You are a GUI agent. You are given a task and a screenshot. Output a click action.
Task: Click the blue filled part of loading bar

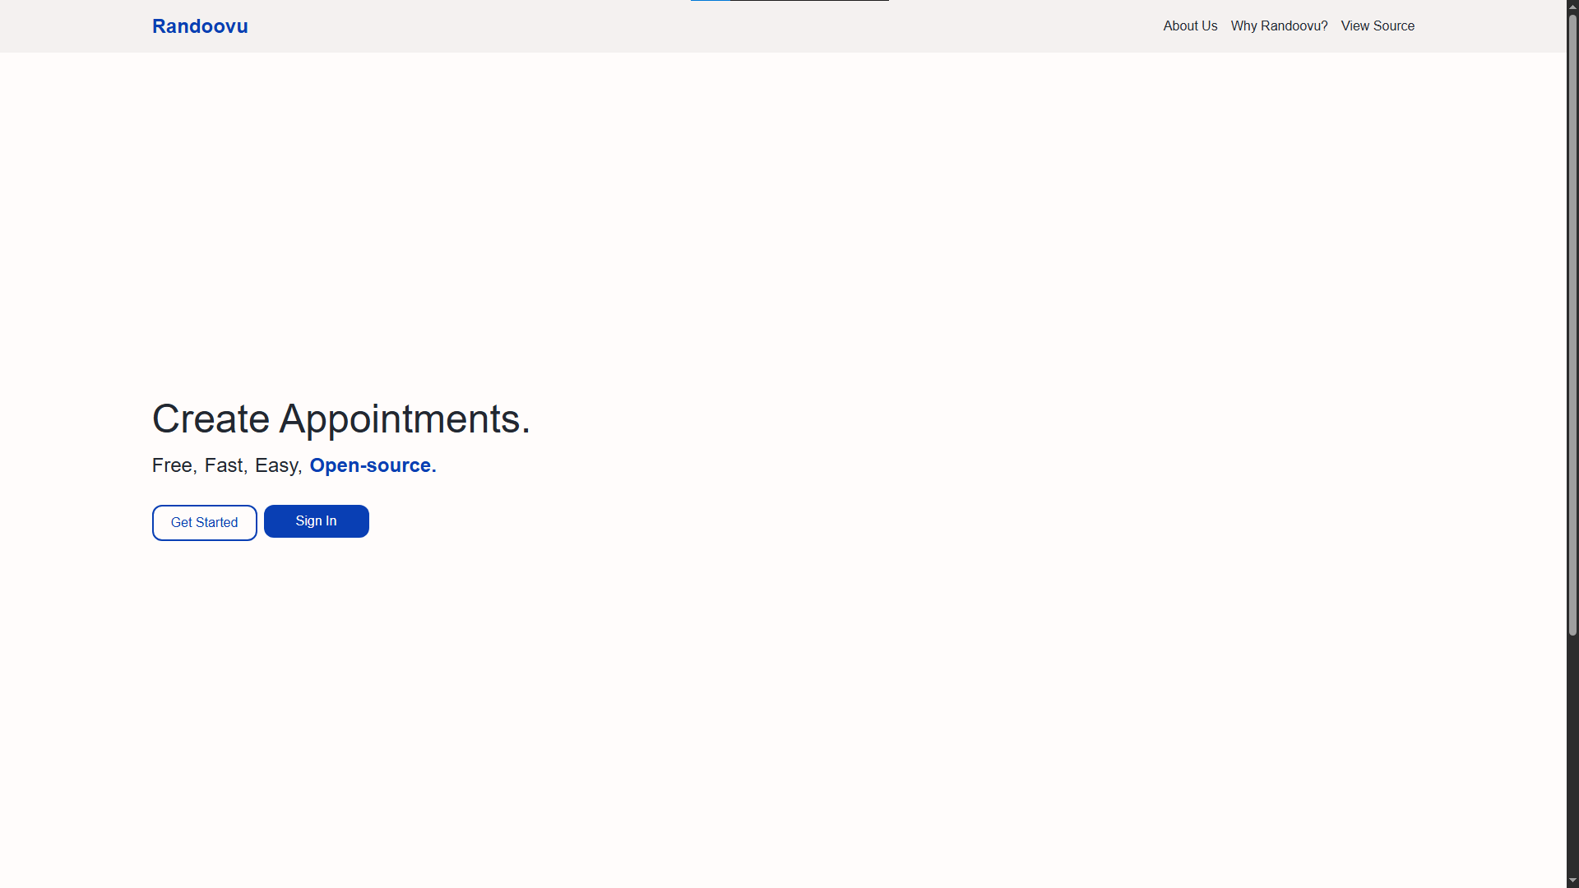coord(711,1)
